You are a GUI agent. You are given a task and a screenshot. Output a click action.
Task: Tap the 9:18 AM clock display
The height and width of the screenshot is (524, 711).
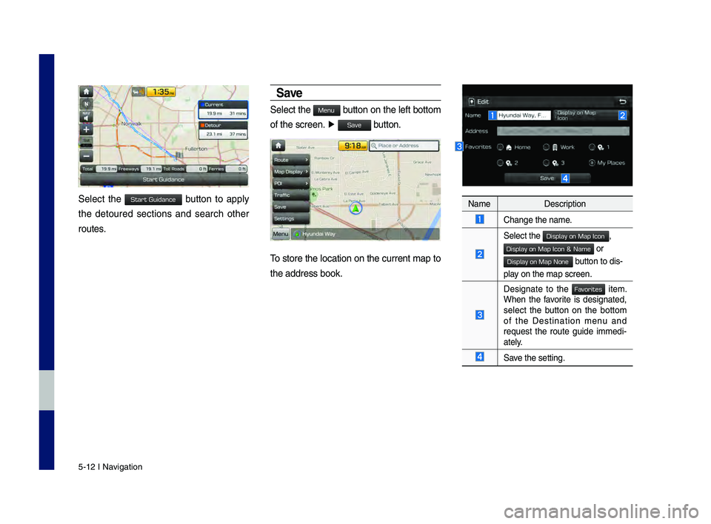point(353,146)
